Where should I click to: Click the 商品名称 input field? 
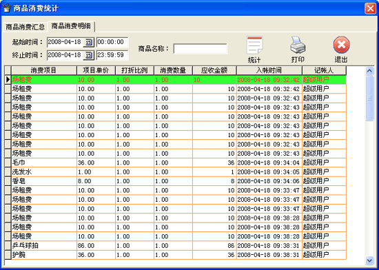(200, 49)
